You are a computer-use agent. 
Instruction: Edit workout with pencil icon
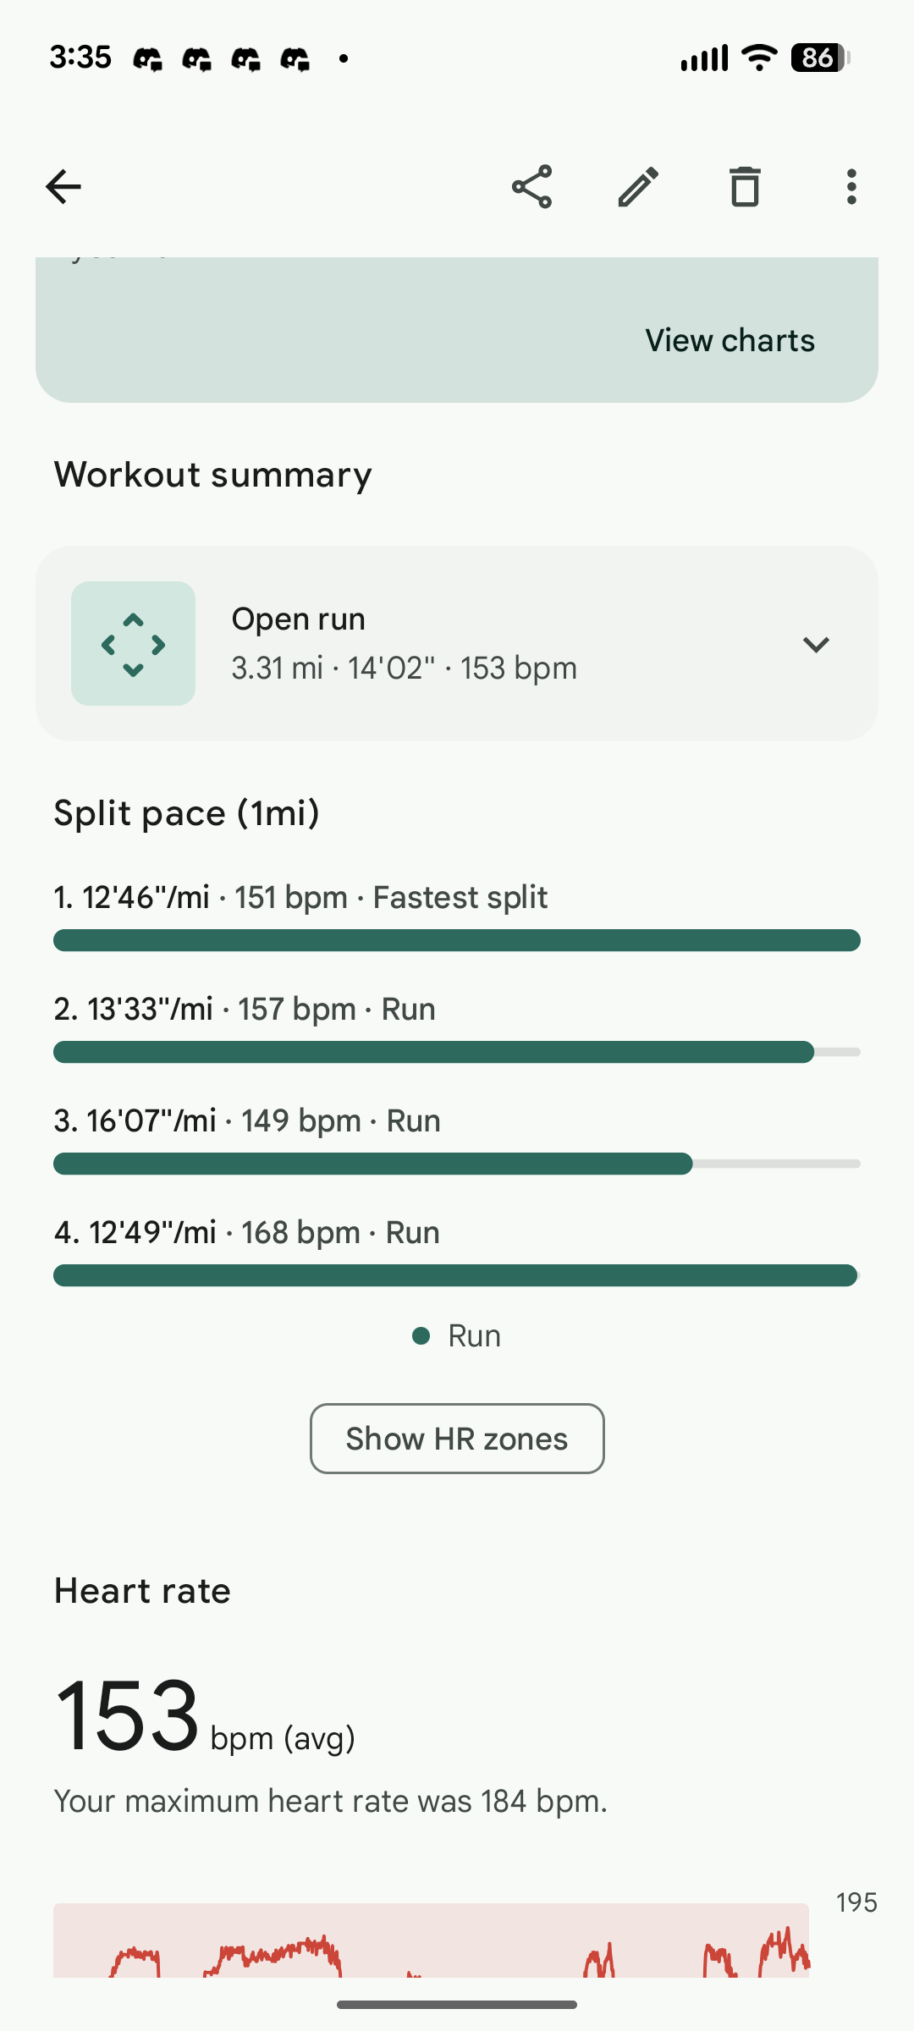coord(638,187)
